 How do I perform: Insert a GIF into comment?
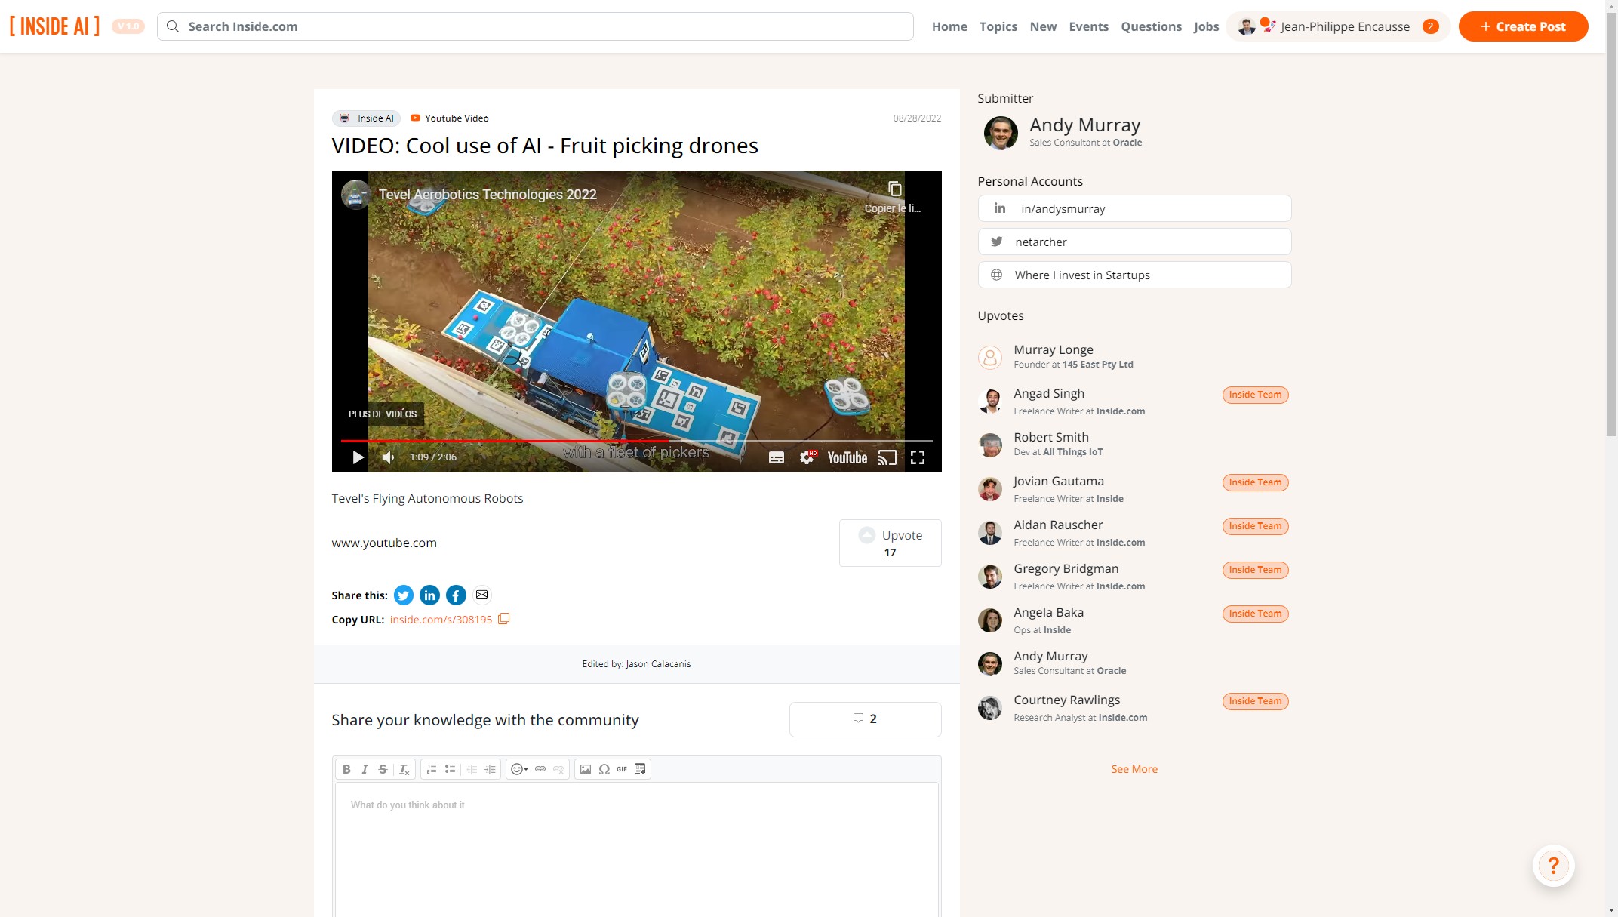(622, 769)
